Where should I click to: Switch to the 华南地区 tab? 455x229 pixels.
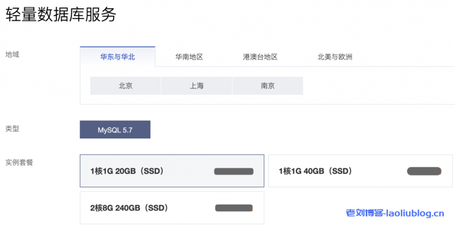189,57
